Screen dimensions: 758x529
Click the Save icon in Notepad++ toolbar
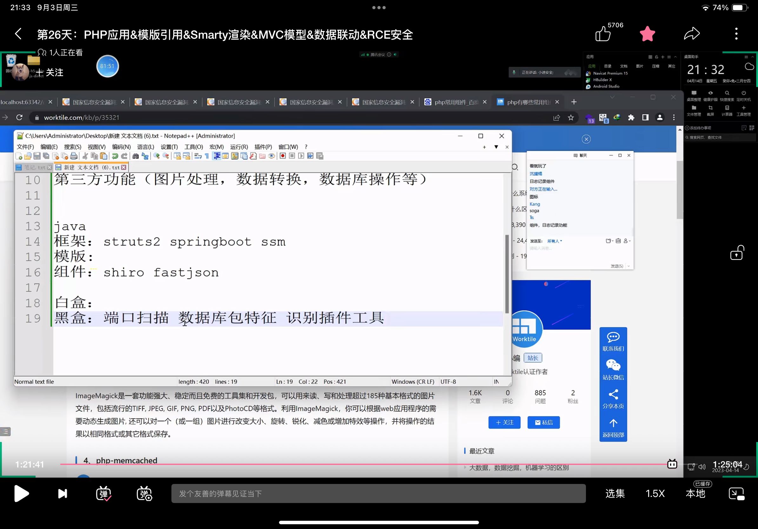point(37,156)
